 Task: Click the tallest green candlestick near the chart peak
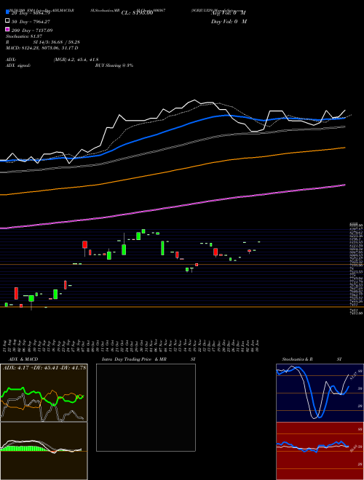point(162,248)
